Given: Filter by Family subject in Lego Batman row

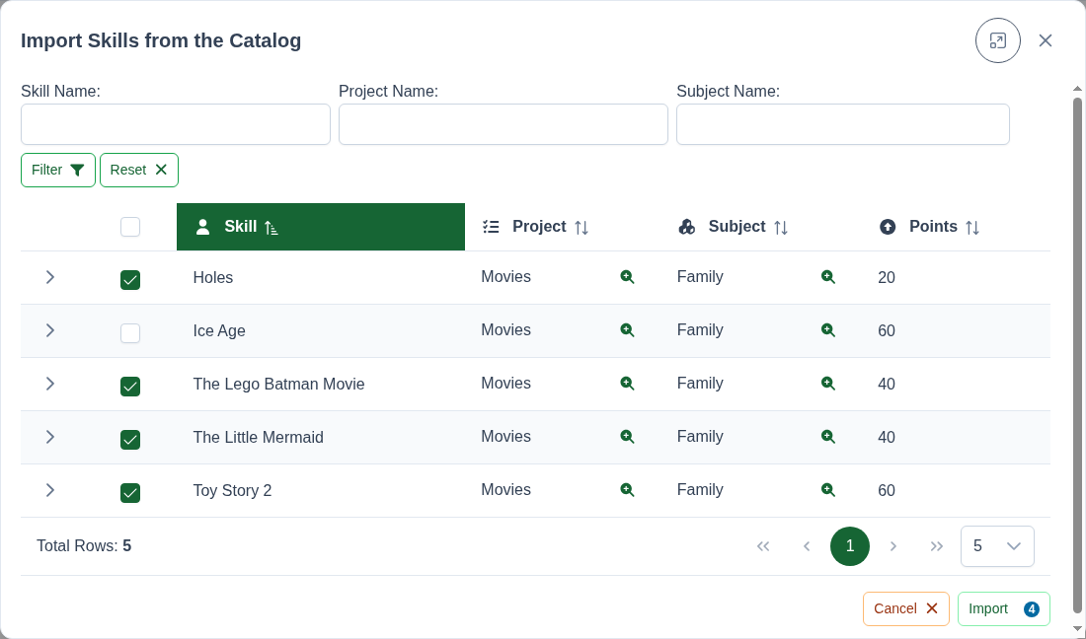Looking at the screenshot, I should click(x=828, y=384).
